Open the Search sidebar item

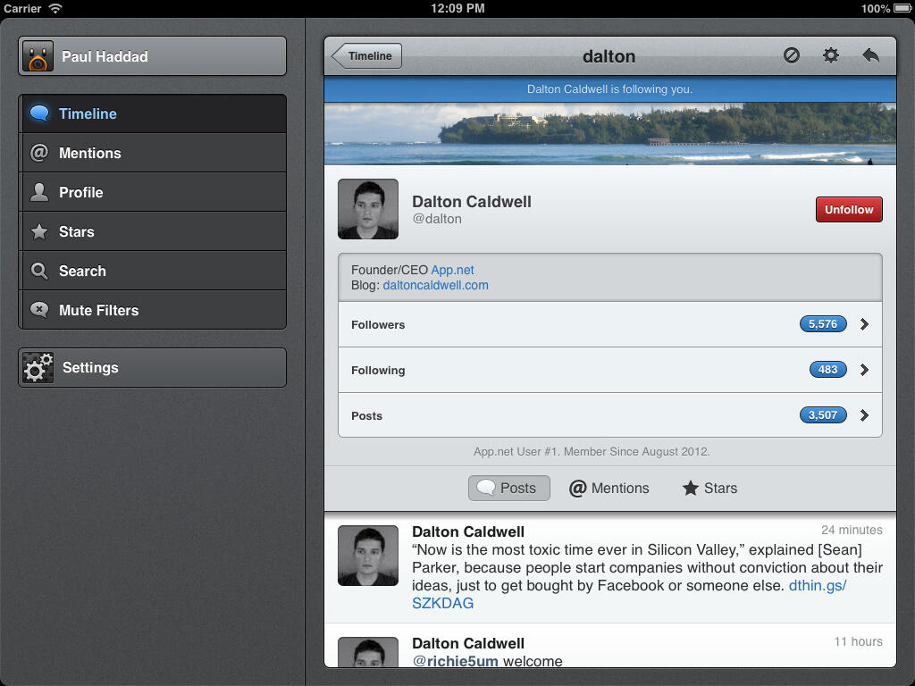(x=152, y=271)
